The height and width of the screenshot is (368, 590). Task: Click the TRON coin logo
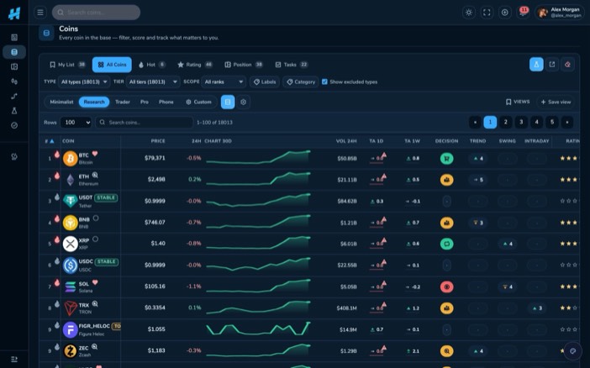point(70,308)
